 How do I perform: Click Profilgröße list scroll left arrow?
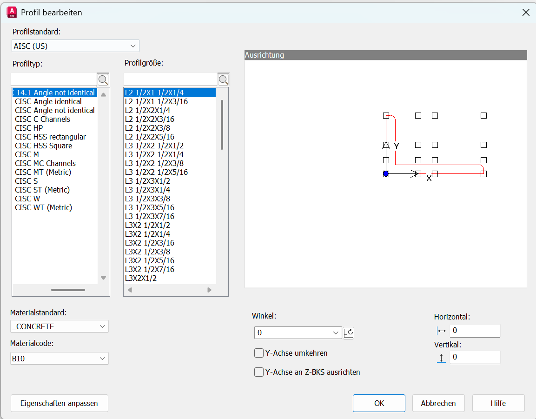click(x=130, y=290)
